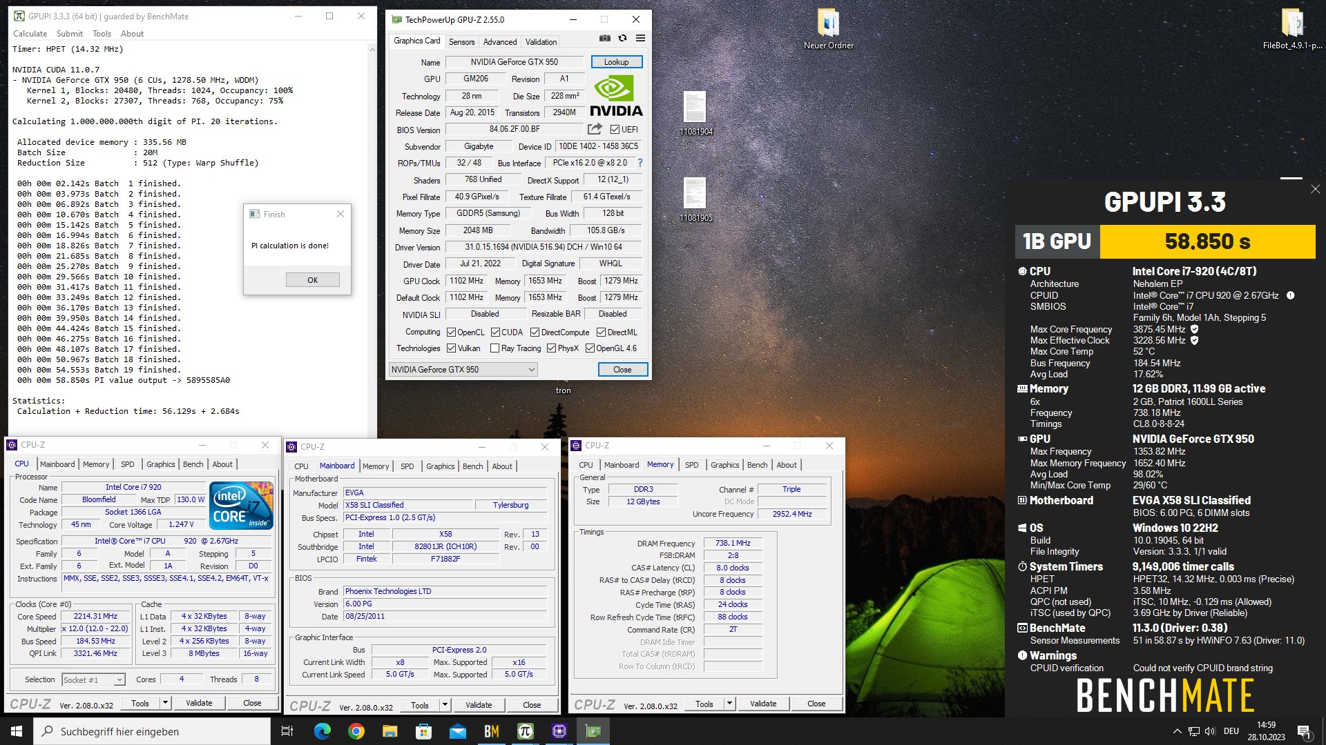Switch to the Advanced tab in GPU-Z
The image size is (1326, 745).
(x=499, y=42)
